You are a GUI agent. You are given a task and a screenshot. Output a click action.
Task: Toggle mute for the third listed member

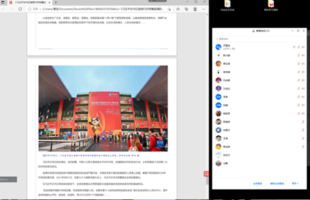(299, 64)
